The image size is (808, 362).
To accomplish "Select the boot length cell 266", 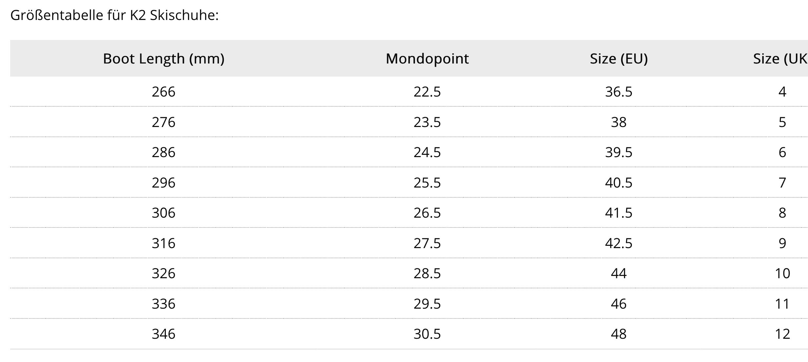I will coord(164,92).
